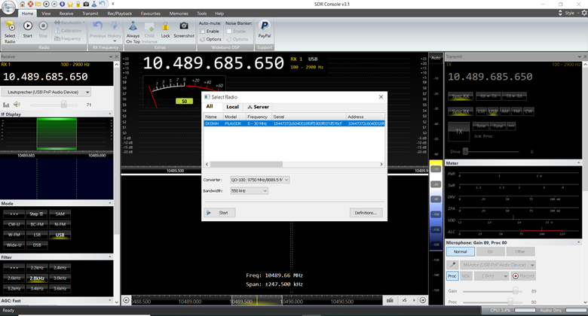Open the Rec/Playback ribbon tab
The image size is (588, 316).
(x=120, y=14)
